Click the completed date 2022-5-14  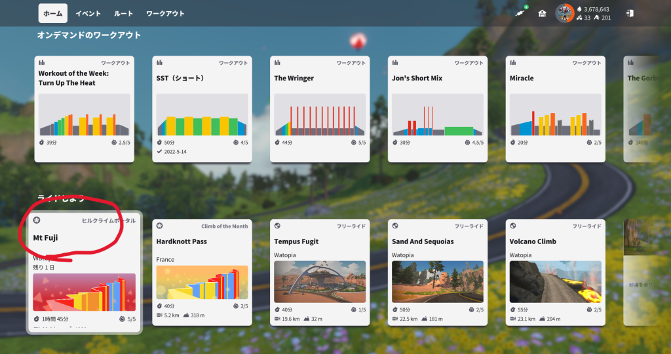pyautogui.click(x=176, y=151)
